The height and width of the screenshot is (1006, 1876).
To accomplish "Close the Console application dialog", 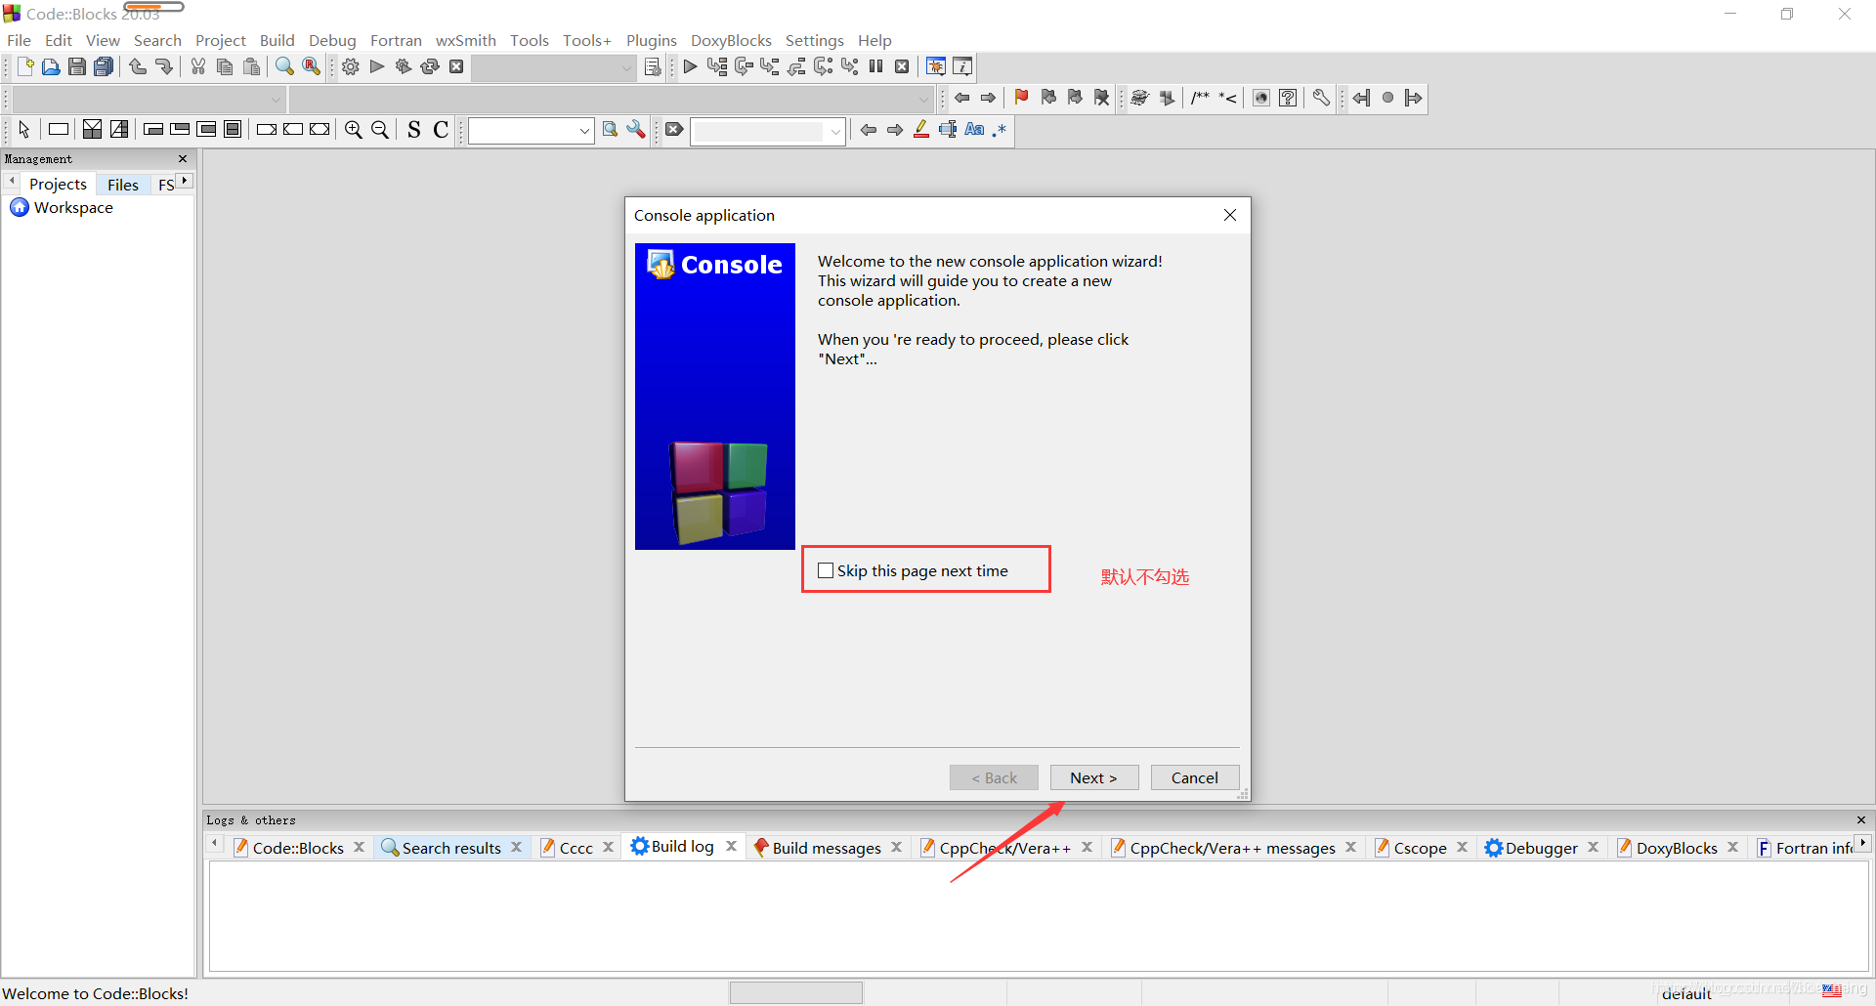I will tap(1230, 215).
